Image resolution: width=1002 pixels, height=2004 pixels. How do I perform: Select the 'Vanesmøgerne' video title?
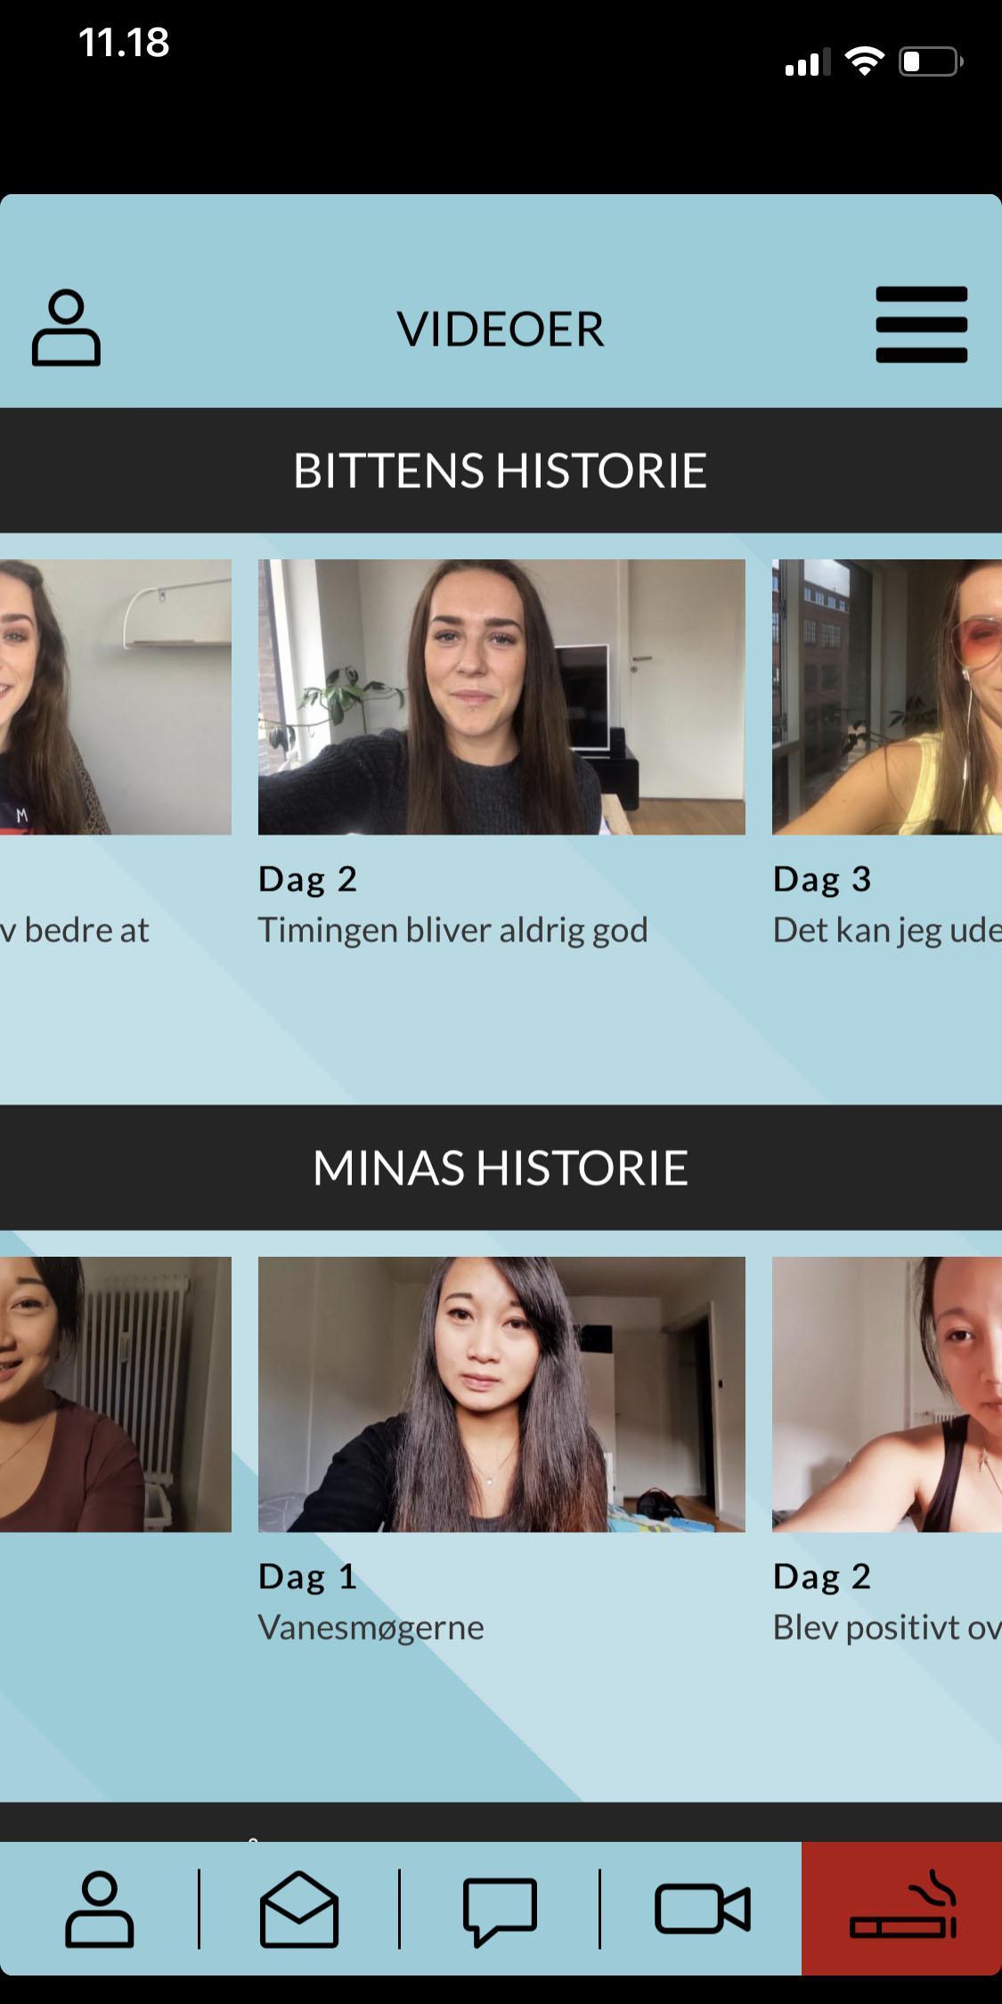click(371, 1627)
